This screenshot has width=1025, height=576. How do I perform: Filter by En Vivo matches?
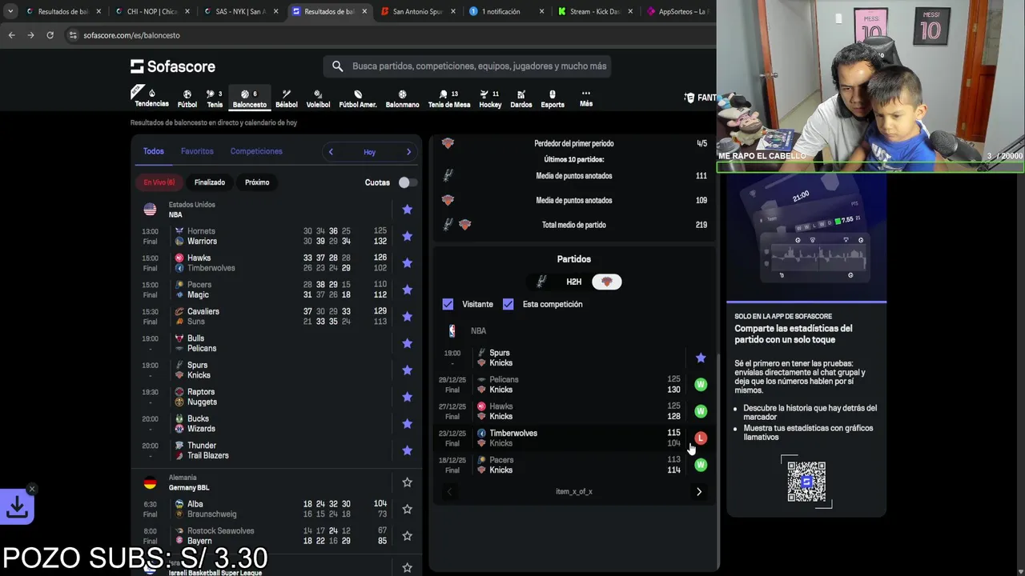pos(159,182)
